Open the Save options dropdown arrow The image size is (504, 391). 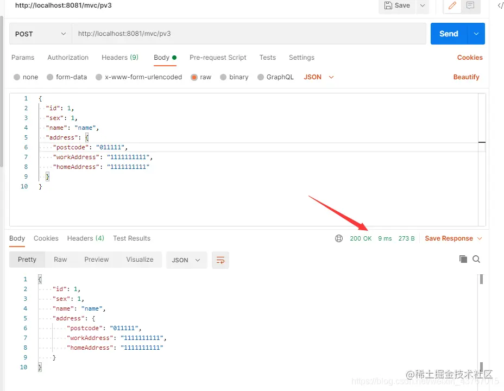423,5
